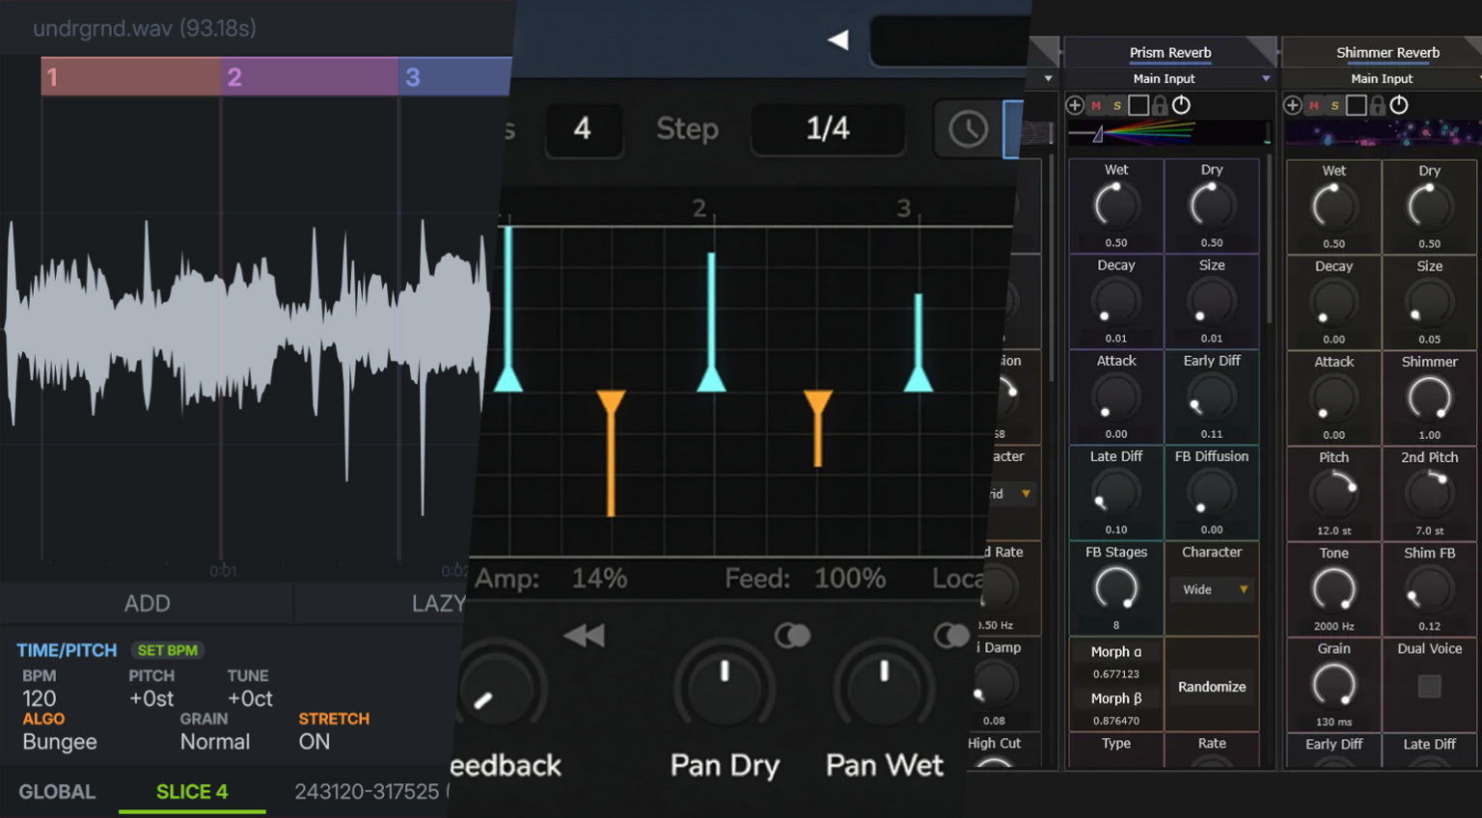Click the double rewind arrow icon

tap(584, 636)
